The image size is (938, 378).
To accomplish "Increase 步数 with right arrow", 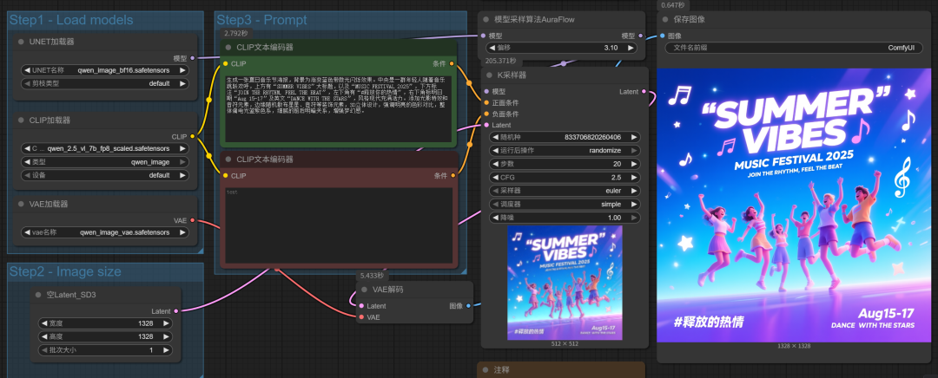I will click(633, 164).
